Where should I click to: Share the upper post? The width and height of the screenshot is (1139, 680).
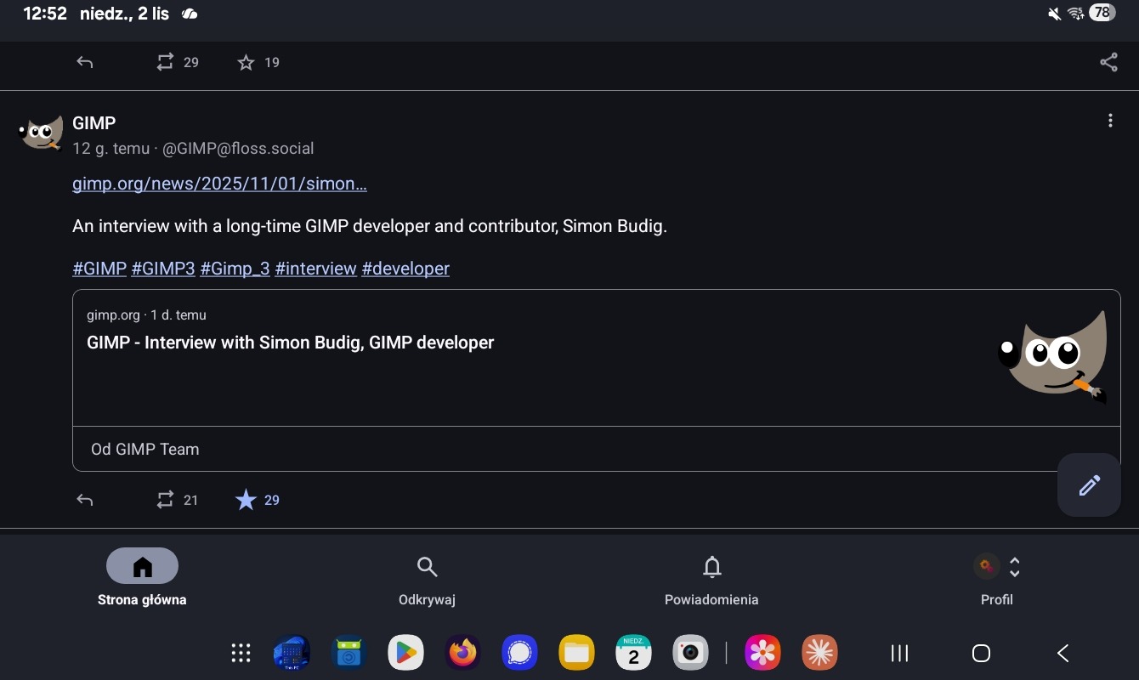point(1108,62)
